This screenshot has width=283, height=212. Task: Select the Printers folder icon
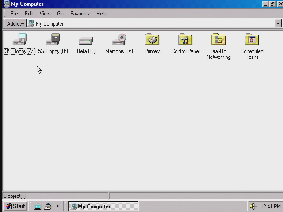click(x=152, y=39)
